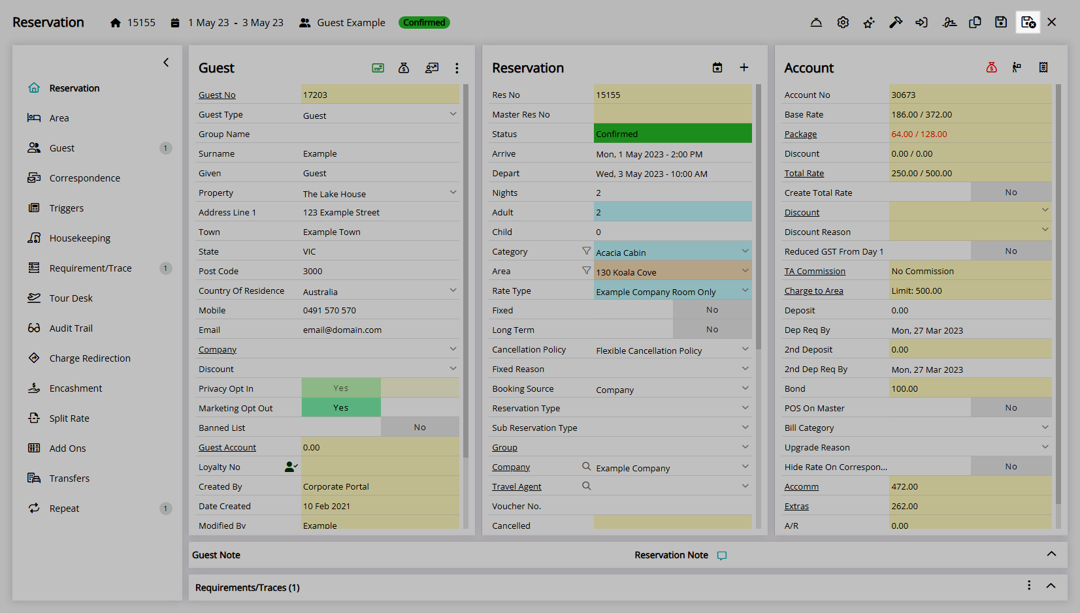This screenshot has height=613, width=1080.
Task: Click the guest correspondence icon in Guest header
Action: coord(431,68)
